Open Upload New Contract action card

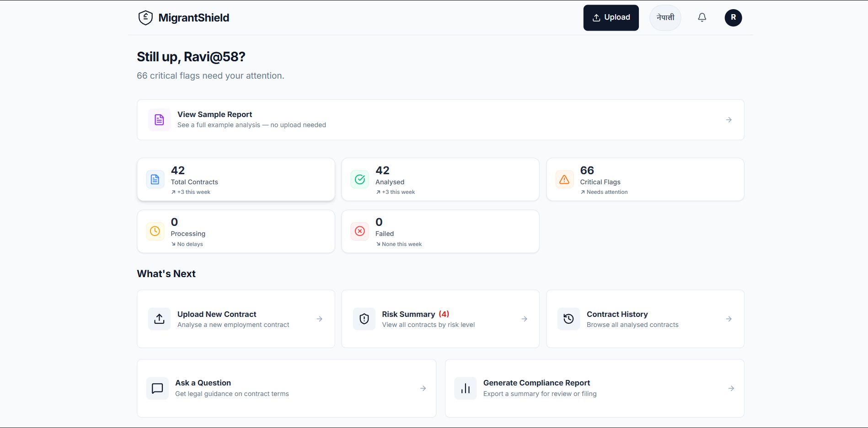tap(236, 319)
